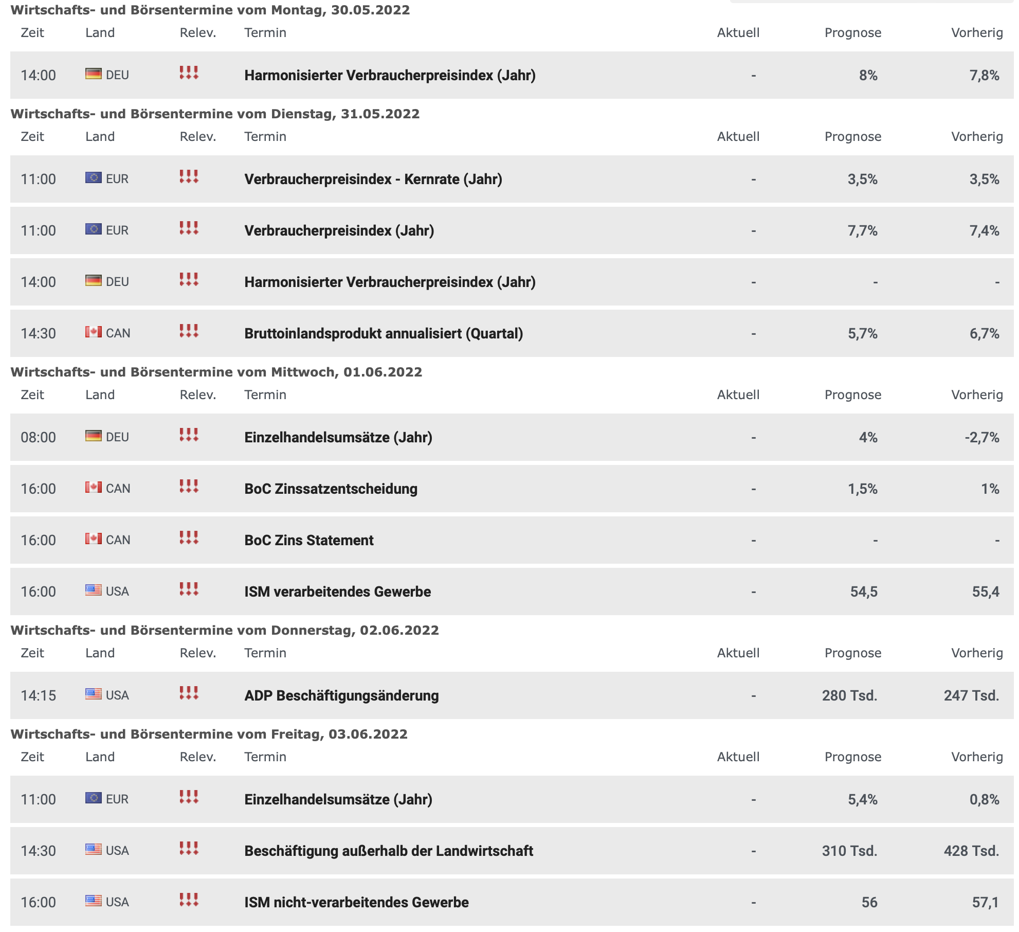1019x932 pixels.
Task: Click relevance marks for ISM nicht-verarbeitendes Gewerbe
Action: pyautogui.click(x=189, y=900)
